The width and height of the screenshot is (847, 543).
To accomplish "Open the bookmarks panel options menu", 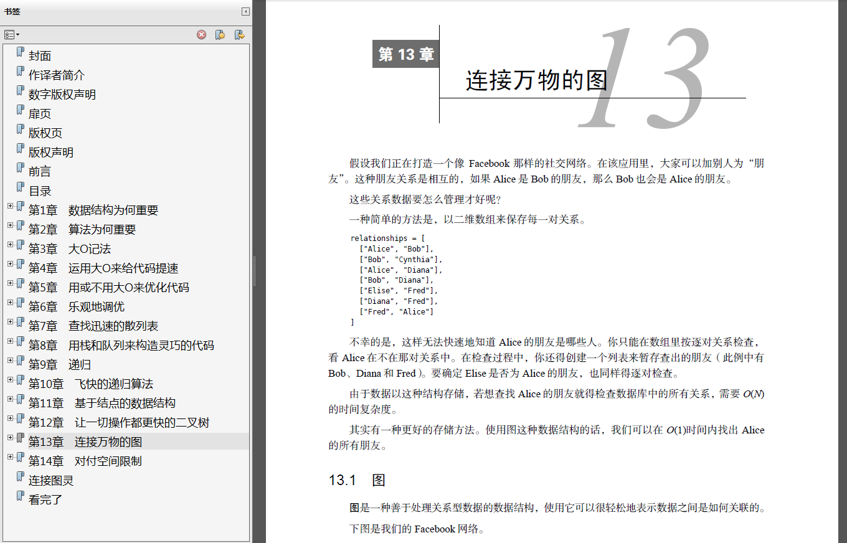I will point(12,35).
